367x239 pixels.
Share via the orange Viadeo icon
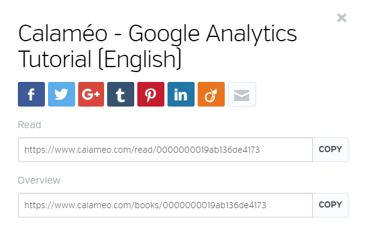[x=211, y=94]
